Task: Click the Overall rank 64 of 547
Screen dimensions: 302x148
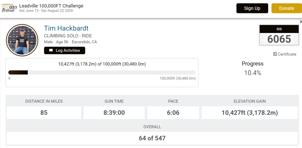Action: pos(152,138)
